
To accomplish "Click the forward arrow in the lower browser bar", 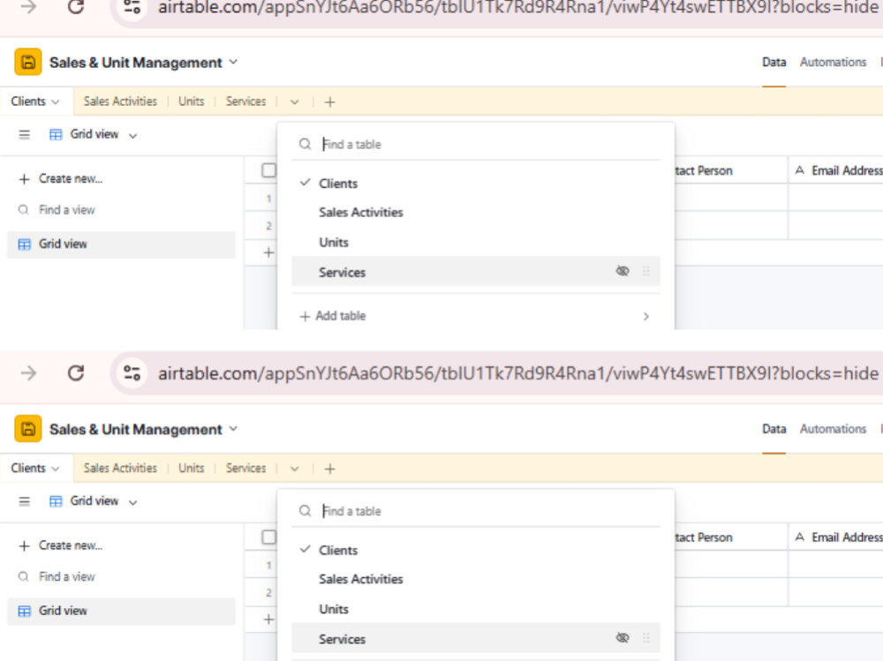I will coord(28,372).
